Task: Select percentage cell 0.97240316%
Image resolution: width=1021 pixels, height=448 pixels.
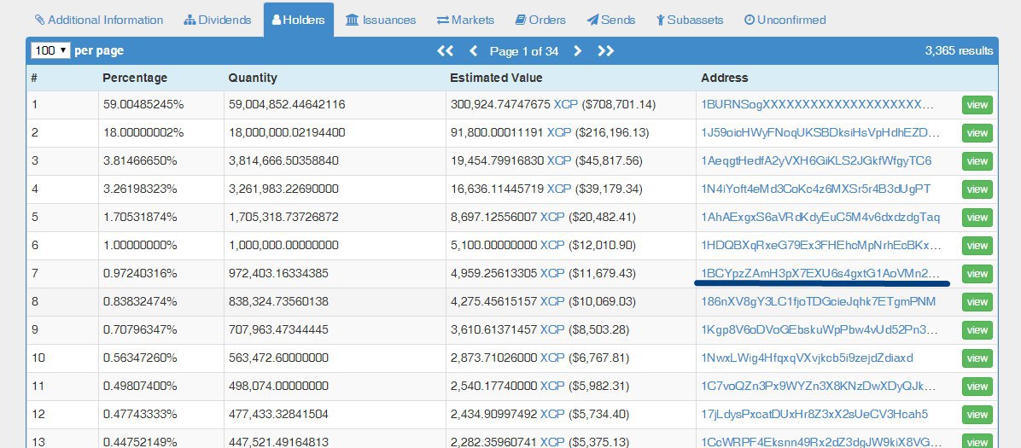Action: click(140, 273)
